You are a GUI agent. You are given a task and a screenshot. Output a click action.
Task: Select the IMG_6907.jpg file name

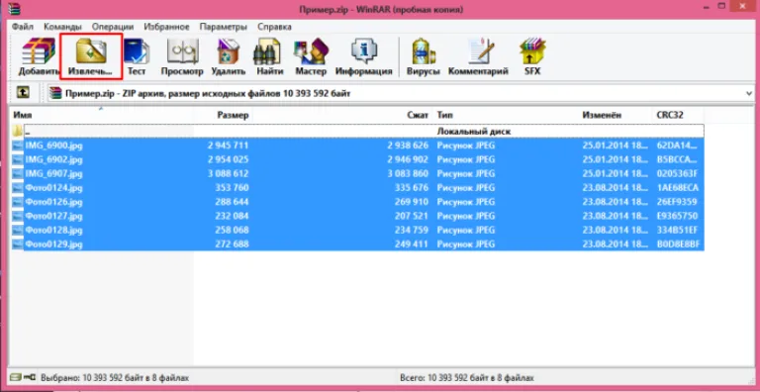(53, 173)
